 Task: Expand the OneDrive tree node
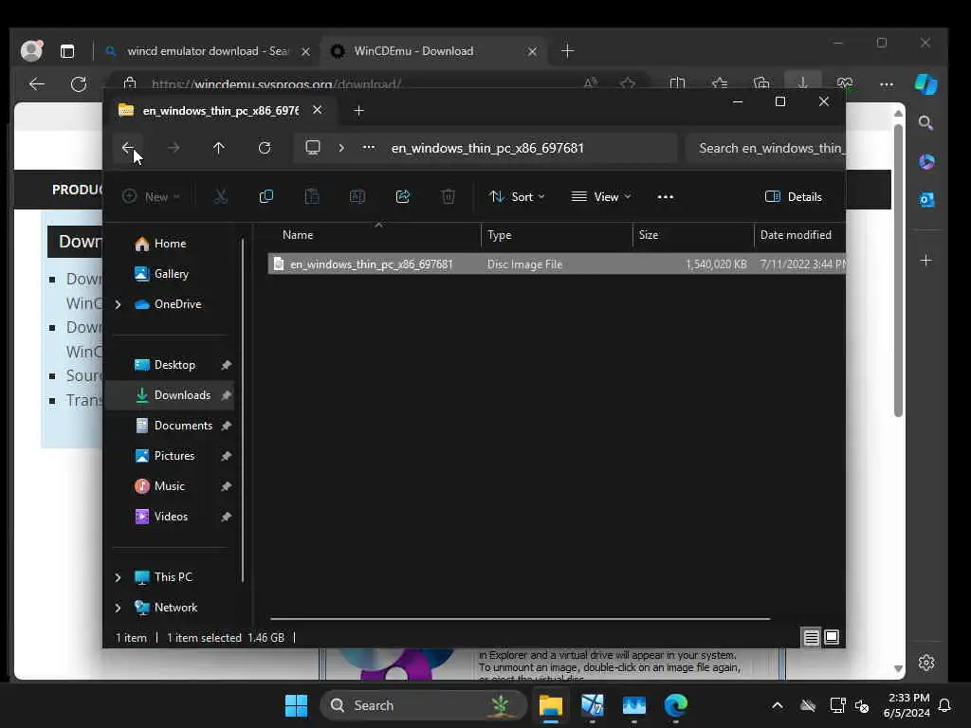(x=118, y=304)
